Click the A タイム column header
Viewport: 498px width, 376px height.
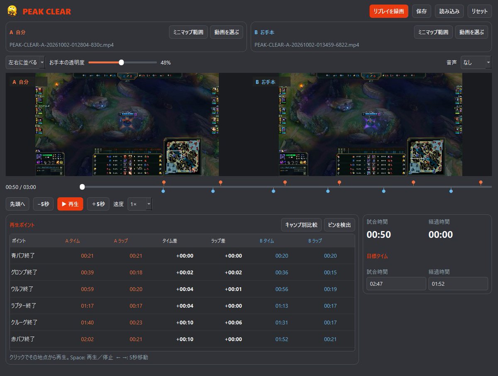click(x=73, y=241)
